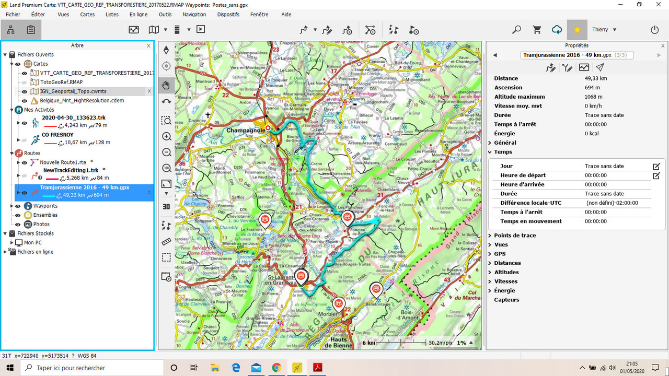Click the zoom out magnifier
This screenshot has width=669, height=376.
(x=166, y=152)
